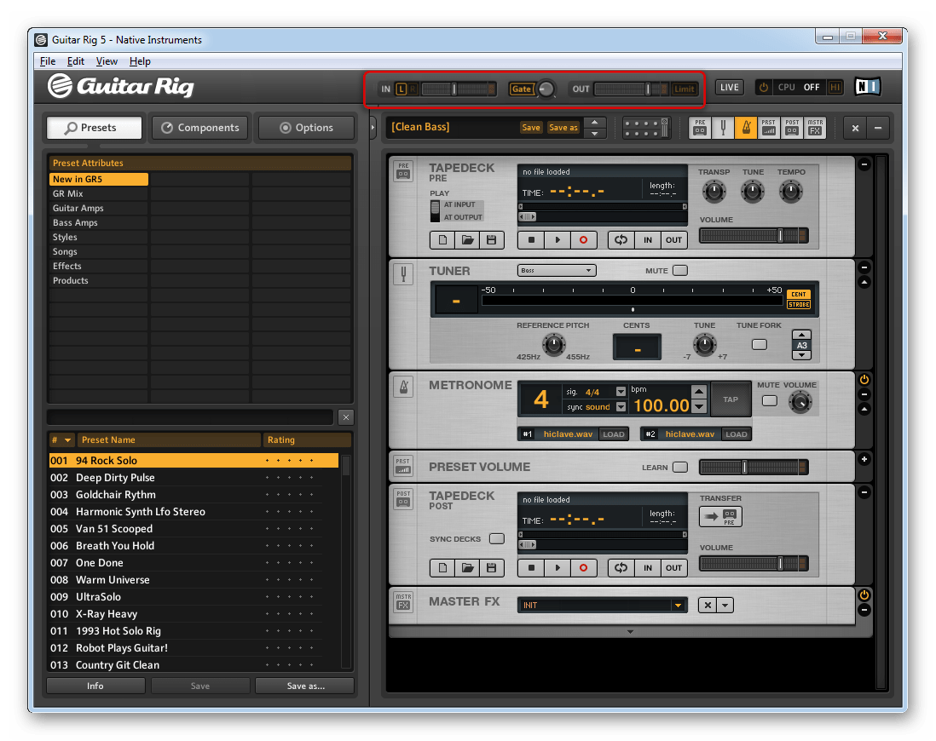Enable Tune Fork checkbox
Viewport: 936px width, 741px height.
[760, 345]
